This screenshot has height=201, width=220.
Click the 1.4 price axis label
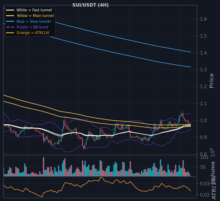203,53
